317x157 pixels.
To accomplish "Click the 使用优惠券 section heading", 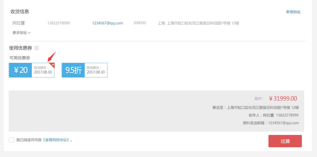I will 21,48.
